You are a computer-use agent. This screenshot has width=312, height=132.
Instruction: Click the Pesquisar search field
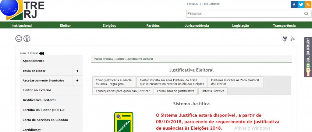(244, 14)
